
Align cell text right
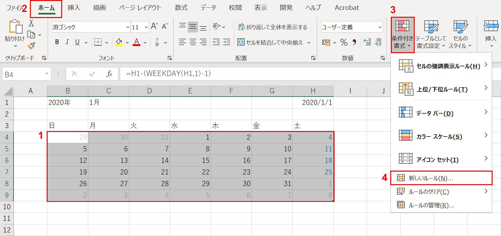pos(203,42)
